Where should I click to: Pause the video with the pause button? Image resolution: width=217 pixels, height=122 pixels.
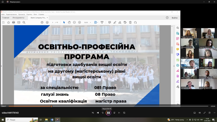pyautogui.click(x=108, y=113)
